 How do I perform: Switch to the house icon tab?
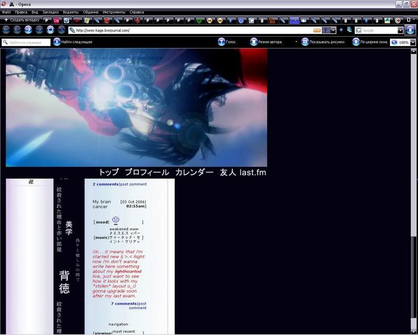pyautogui.click(x=387, y=20)
